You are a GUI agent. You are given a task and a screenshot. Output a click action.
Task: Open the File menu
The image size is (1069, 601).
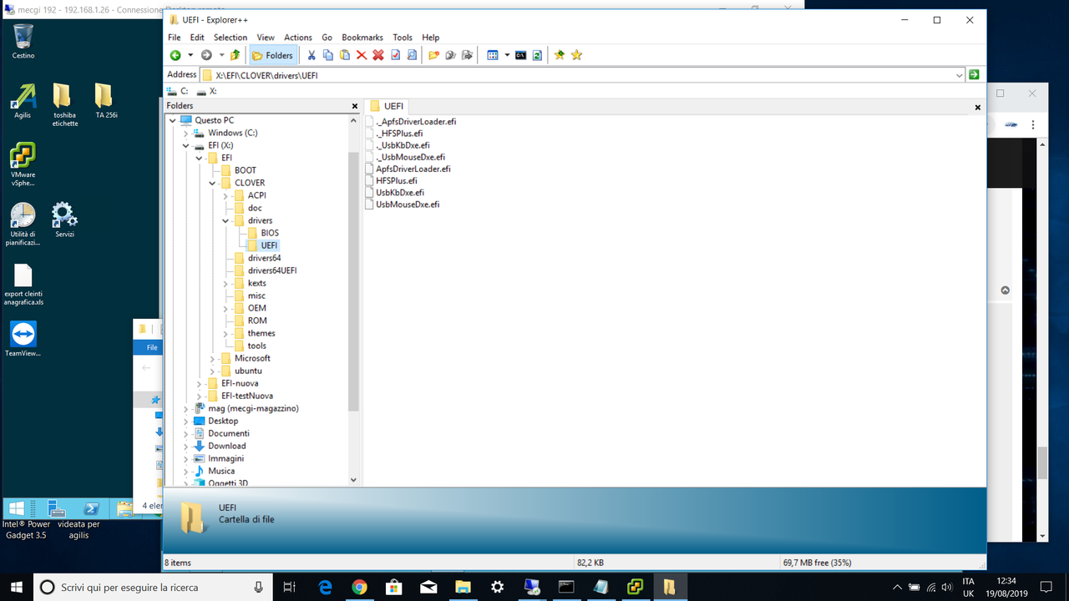[x=174, y=38]
